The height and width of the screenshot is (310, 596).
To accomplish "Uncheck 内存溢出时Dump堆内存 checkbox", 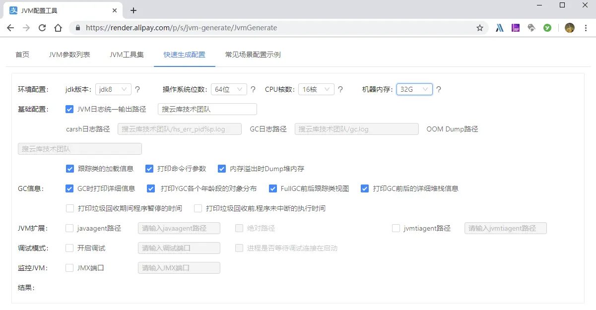I will point(221,169).
